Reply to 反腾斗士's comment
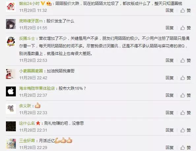Image resolution: width=196 pixels, height=151 pixels. [x=170, y=61]
